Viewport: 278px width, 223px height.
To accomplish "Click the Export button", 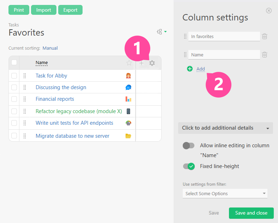I will [x=70, y=10].
